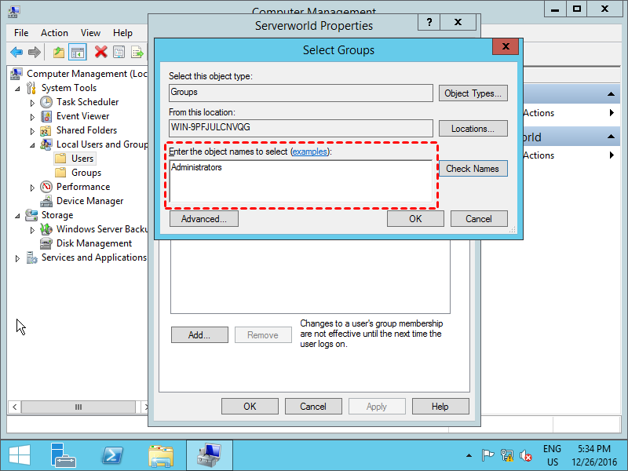Toggle Show/Hide Console Tree toolbar icon
The height and width of the screenshot is (471, 628).
pos(77,53)
